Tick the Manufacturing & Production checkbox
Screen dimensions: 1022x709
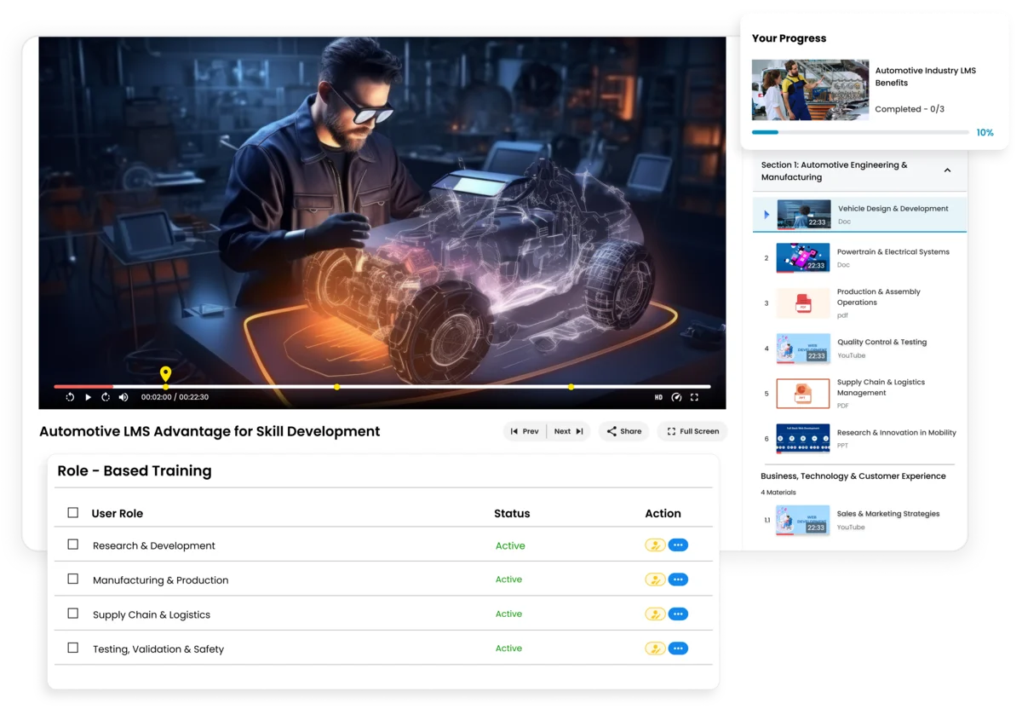pyautogui.click(x=73, y=579)
